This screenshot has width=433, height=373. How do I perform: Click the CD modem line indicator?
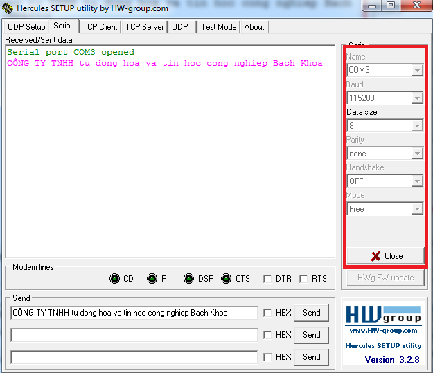[114, 279]
